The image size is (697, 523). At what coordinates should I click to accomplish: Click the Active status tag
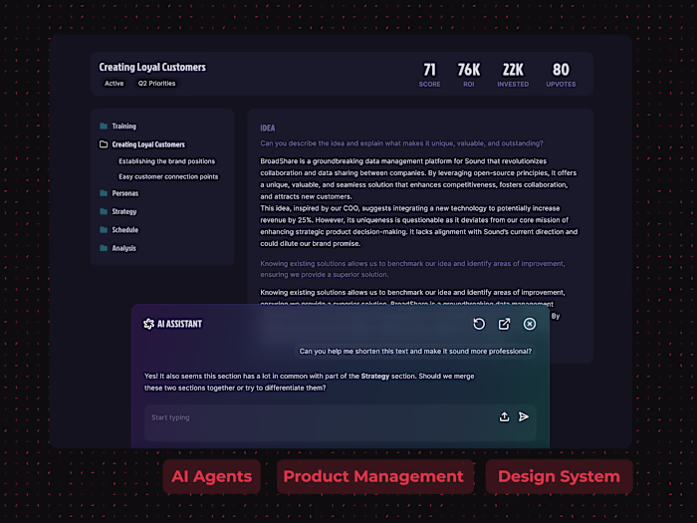click(115, 83)
